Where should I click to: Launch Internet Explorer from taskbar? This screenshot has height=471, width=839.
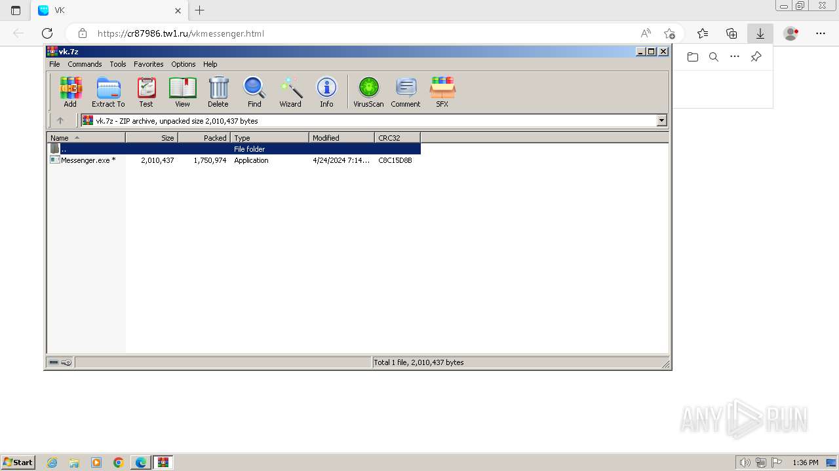pyautogui.click(x=52, y=462)
